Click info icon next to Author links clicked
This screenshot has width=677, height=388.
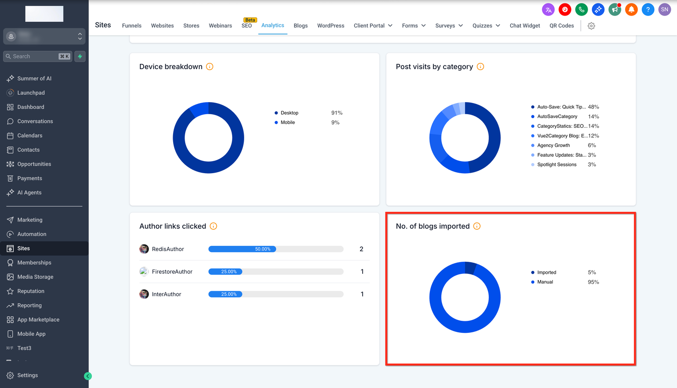pos(213,226)
